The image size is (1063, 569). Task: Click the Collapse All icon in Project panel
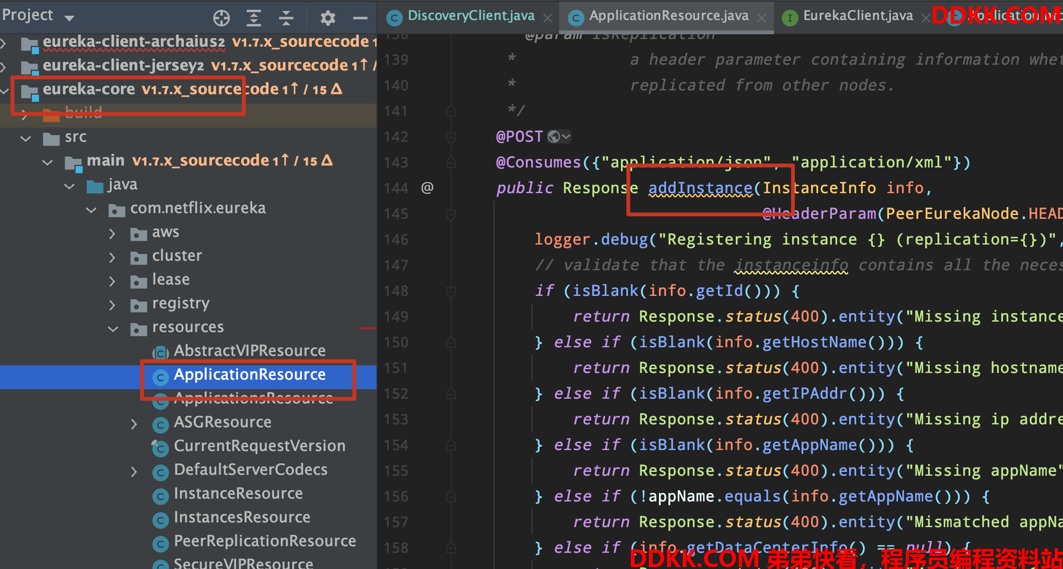click(x=286, y=18)
